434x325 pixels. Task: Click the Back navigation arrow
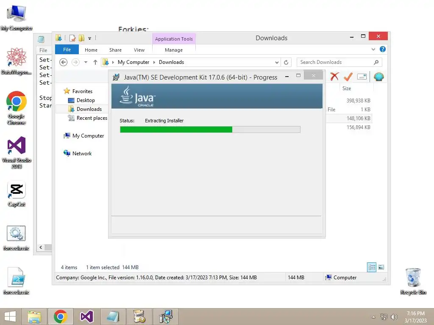click(x=64, y=62)
